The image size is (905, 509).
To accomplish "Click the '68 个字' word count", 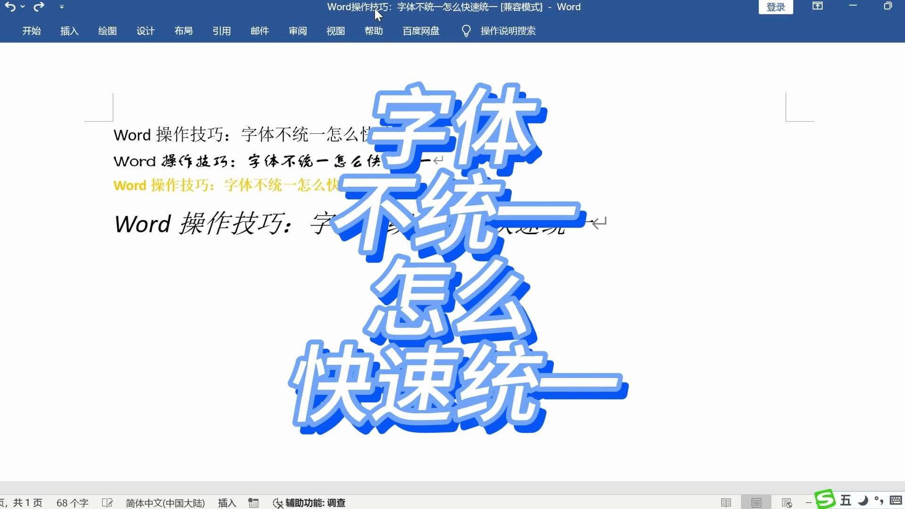I will click(x=73, y=503).
